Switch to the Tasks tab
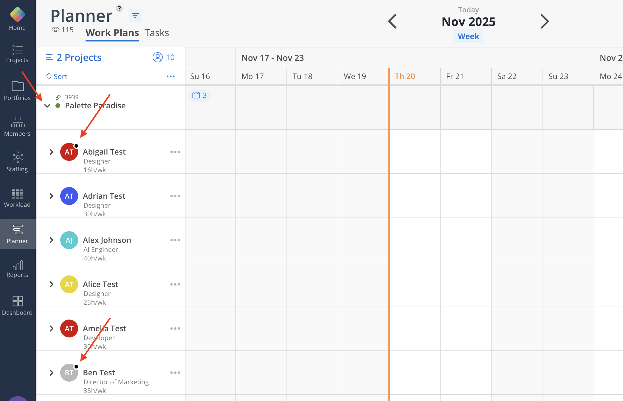This screenshot has height=401, width=623. pos(156,33)
